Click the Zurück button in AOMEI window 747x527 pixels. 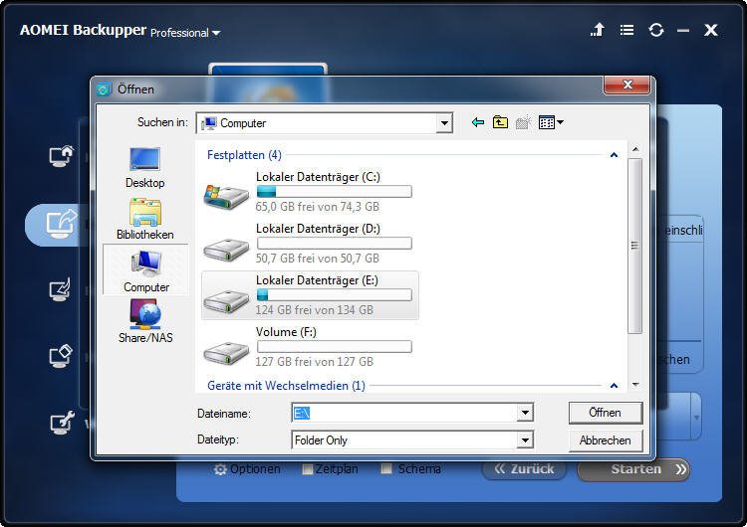click(524, 469)
